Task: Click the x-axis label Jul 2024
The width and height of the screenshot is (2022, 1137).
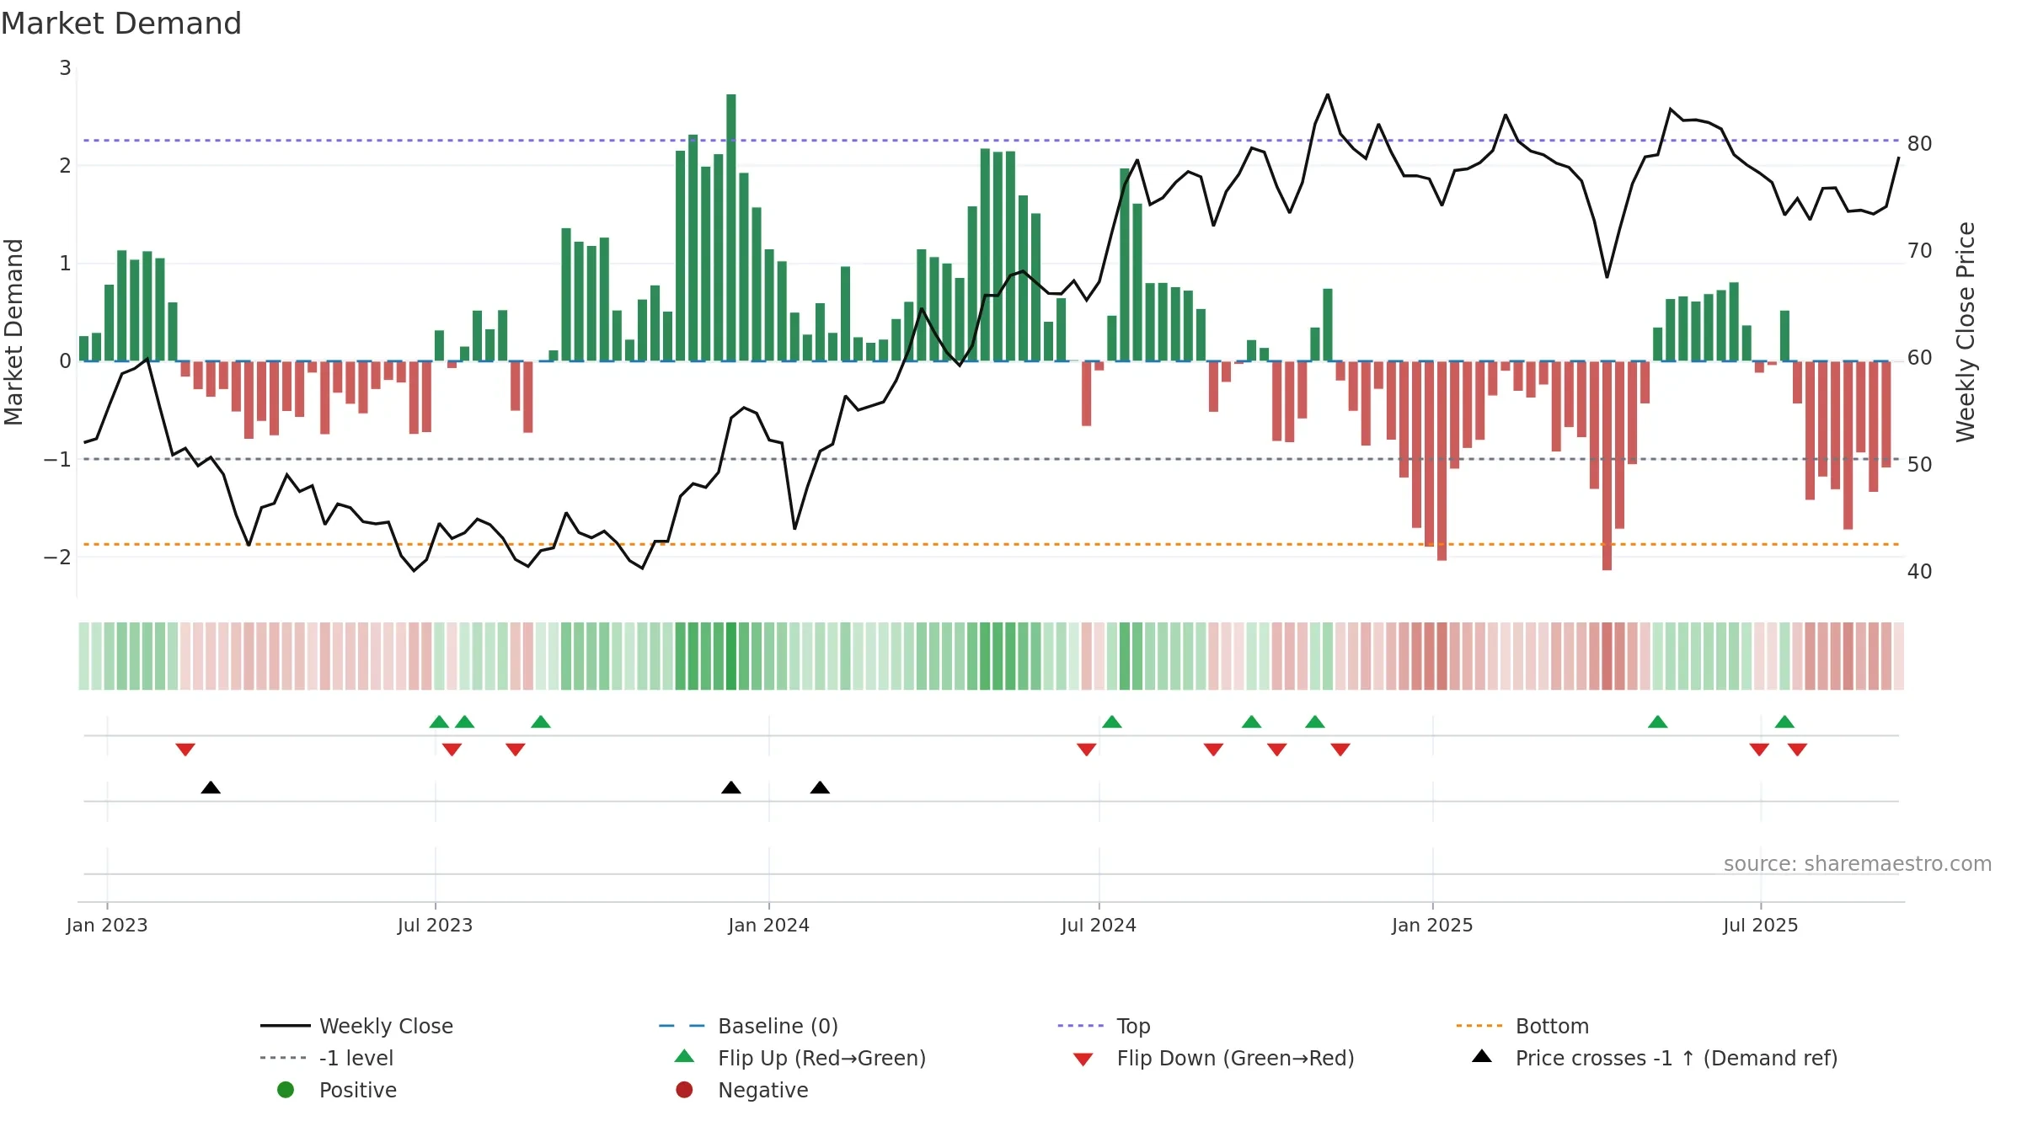Action: (x=1099, y=925)
